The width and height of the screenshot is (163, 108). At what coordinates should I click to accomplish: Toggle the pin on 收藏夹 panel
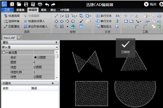(x=57, y=83)
